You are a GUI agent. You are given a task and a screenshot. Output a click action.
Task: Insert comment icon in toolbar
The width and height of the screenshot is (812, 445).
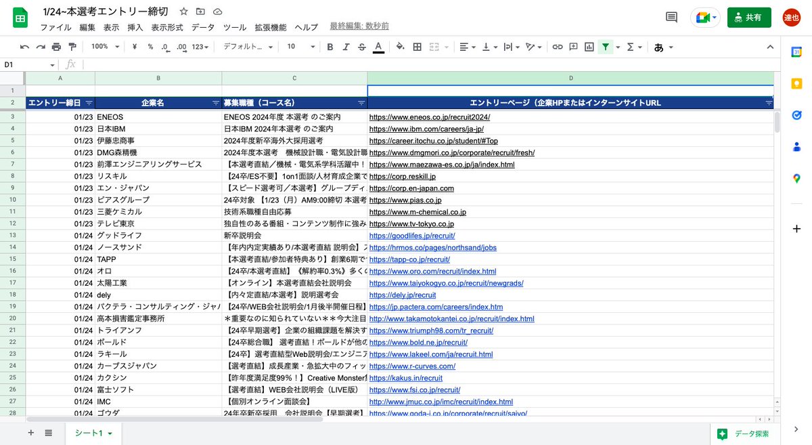click(573, 47)
